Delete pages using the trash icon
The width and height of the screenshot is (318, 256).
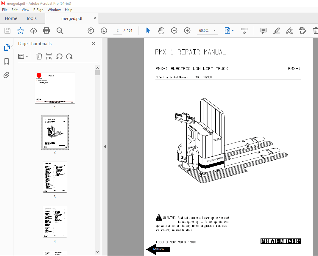pyautogui.click(x=39, y=56)
